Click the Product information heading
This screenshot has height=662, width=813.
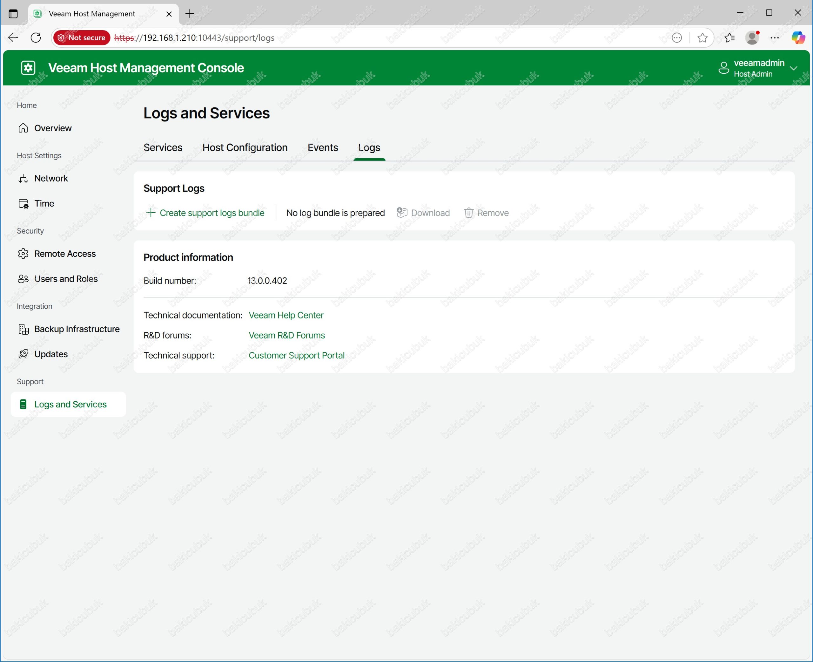pos(188,257)
